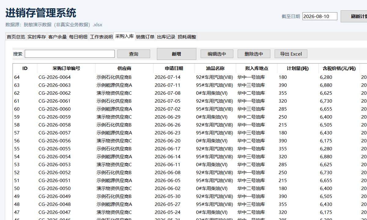The width and height of the screenshot is (367, 220).
Task: Sort by the 油品名称 column header
Action: 215,68
